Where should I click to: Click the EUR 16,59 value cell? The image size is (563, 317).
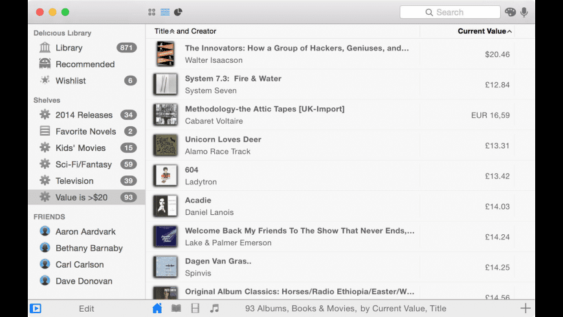(490, 115)
